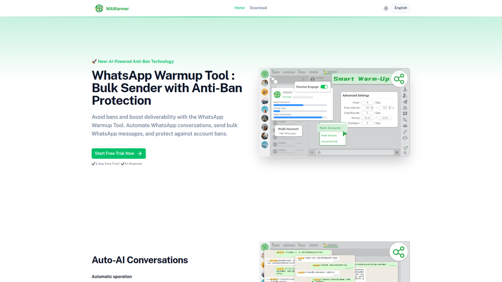Viewport: 502px width, 282px height.
Task: Open the English language dropdown
Action: click(401, 8)
